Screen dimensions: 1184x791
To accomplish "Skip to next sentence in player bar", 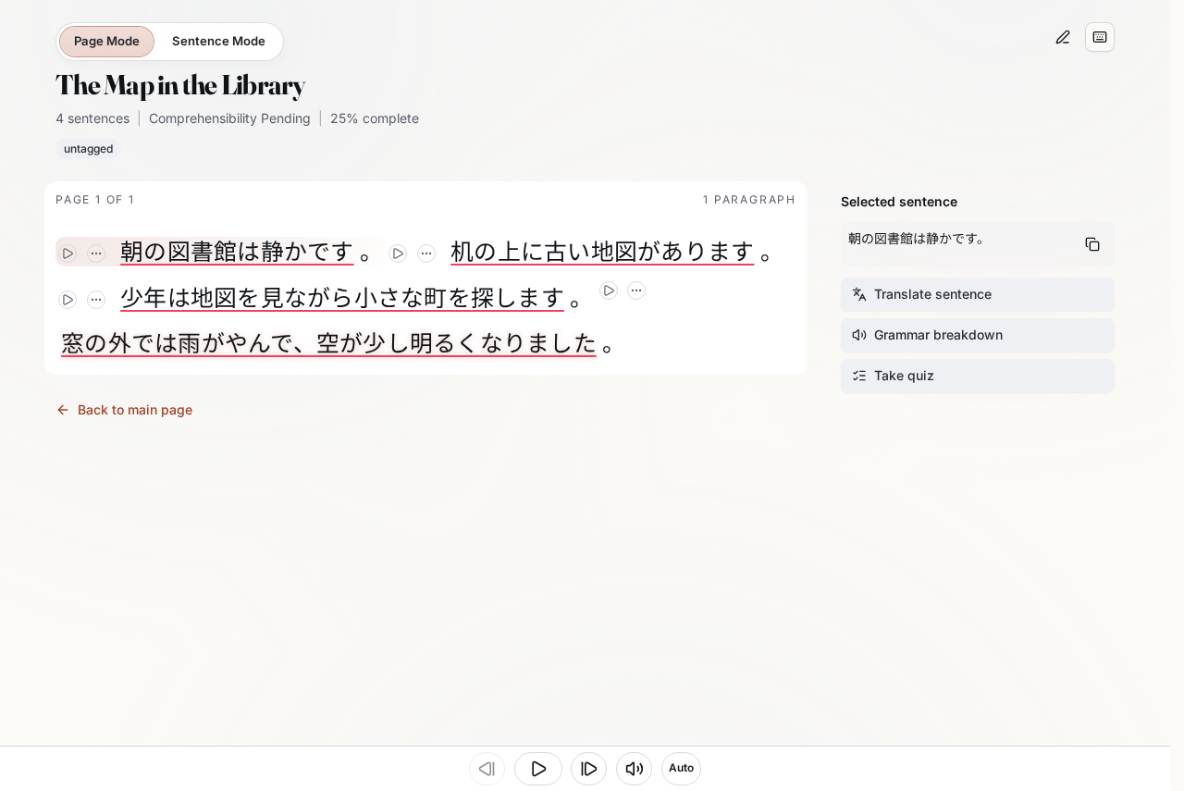I will tap(588, 769).
